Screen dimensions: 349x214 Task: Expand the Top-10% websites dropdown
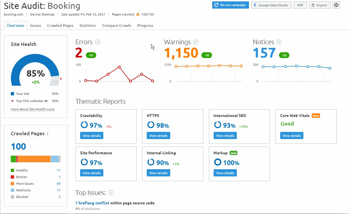pos(46,101)
